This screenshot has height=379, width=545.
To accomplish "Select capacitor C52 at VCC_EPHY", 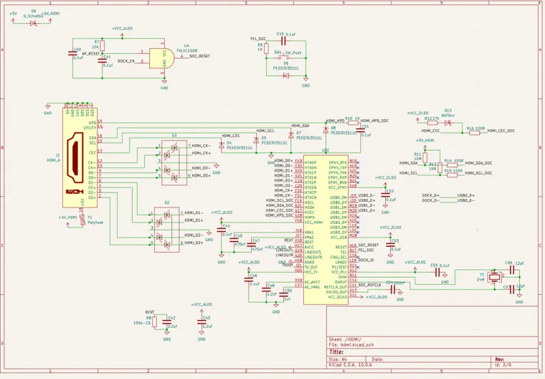I will 385,195.
